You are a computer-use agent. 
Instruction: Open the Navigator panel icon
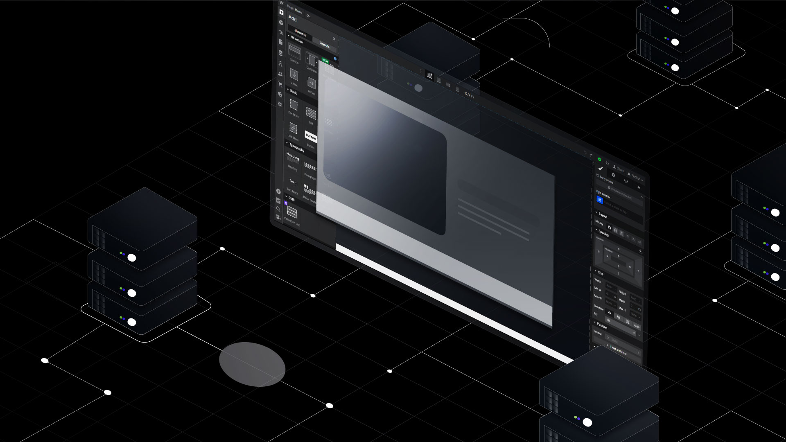281,32
